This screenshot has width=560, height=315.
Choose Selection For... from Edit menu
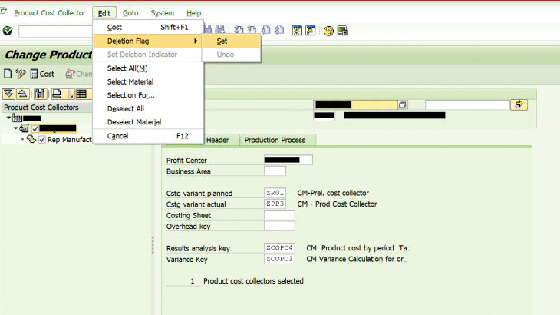coord(148,95)
